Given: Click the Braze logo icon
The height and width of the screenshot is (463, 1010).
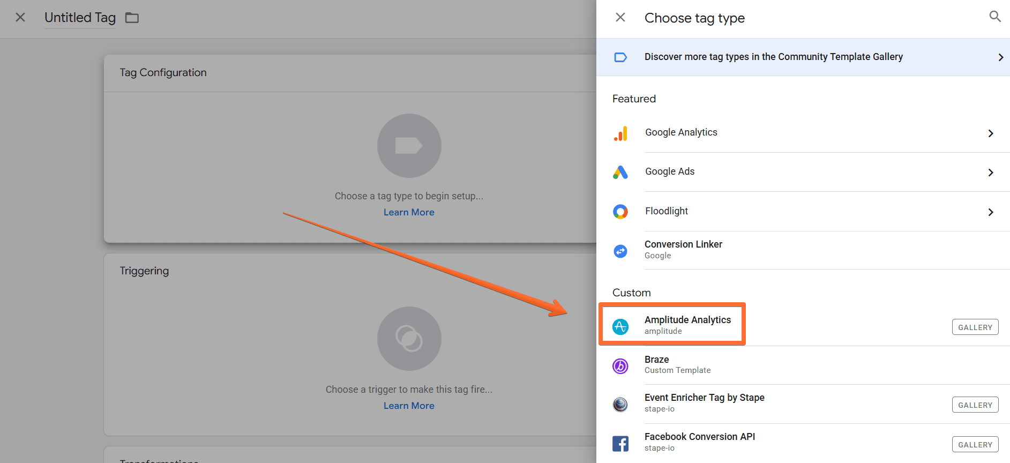Looking at the screenshot, I should pos(620,366).
